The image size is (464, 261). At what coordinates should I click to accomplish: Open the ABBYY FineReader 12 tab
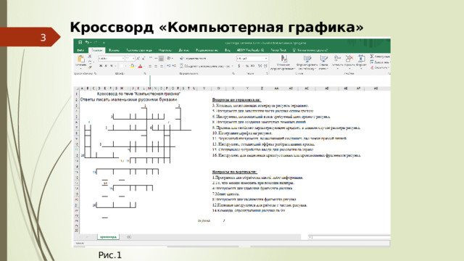pos(250,50)
